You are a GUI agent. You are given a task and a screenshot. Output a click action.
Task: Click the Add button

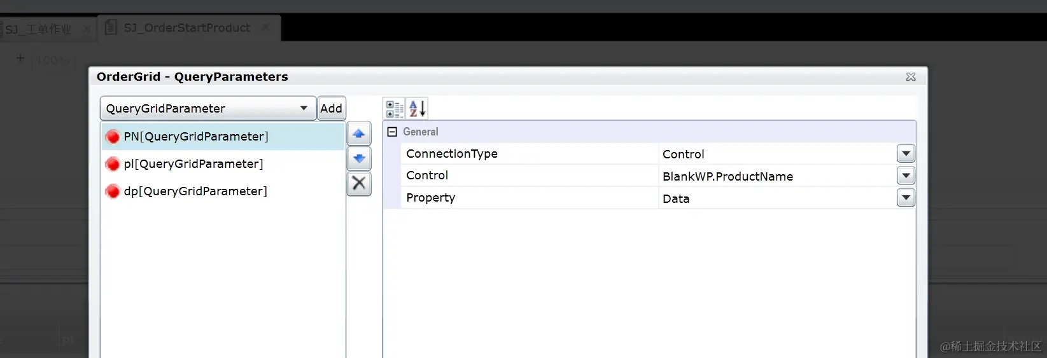point(331,108)
